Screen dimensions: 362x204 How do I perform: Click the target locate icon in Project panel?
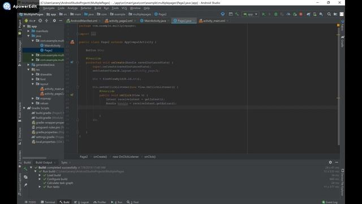[x=40, y=20]
